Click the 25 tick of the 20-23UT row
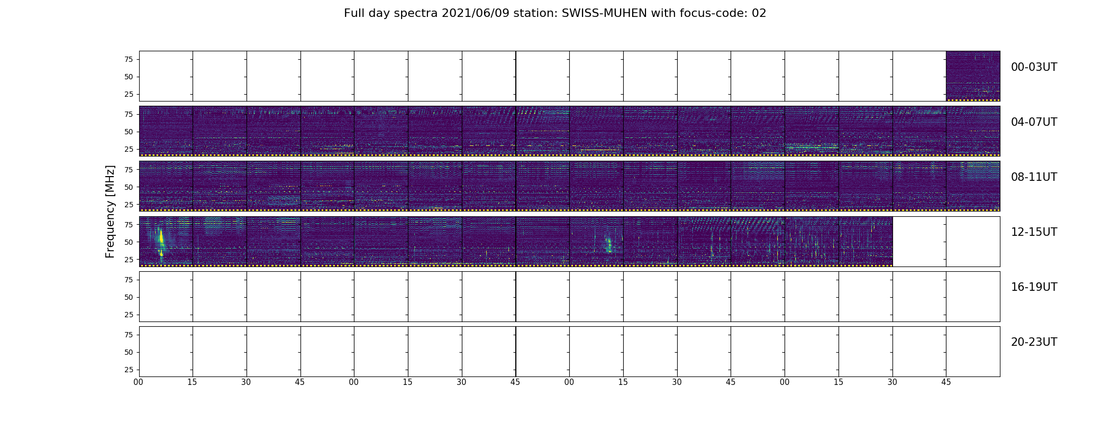 coord(129,370)
